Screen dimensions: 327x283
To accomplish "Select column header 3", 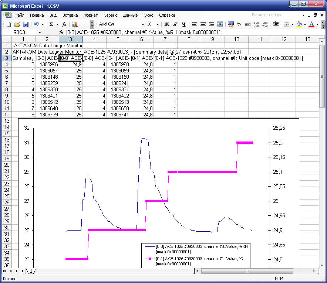I will [x=71, y=39].
